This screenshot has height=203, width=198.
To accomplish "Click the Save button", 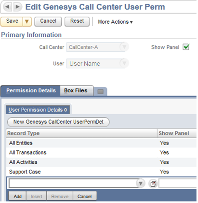I will point(12,21).
